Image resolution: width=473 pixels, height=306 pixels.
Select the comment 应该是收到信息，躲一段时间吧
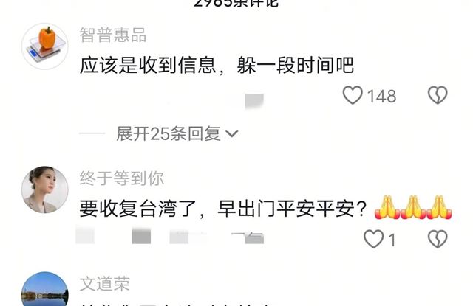point(217,65)
